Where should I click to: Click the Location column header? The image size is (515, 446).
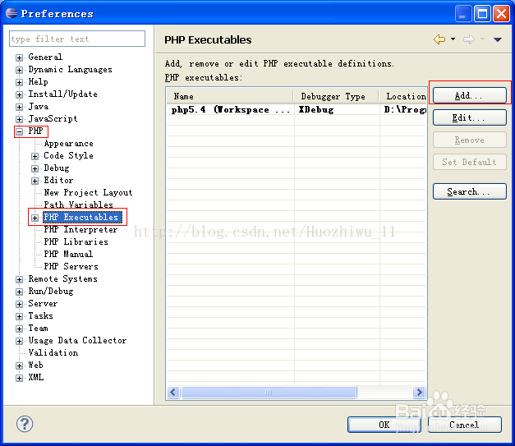(403, 96)
